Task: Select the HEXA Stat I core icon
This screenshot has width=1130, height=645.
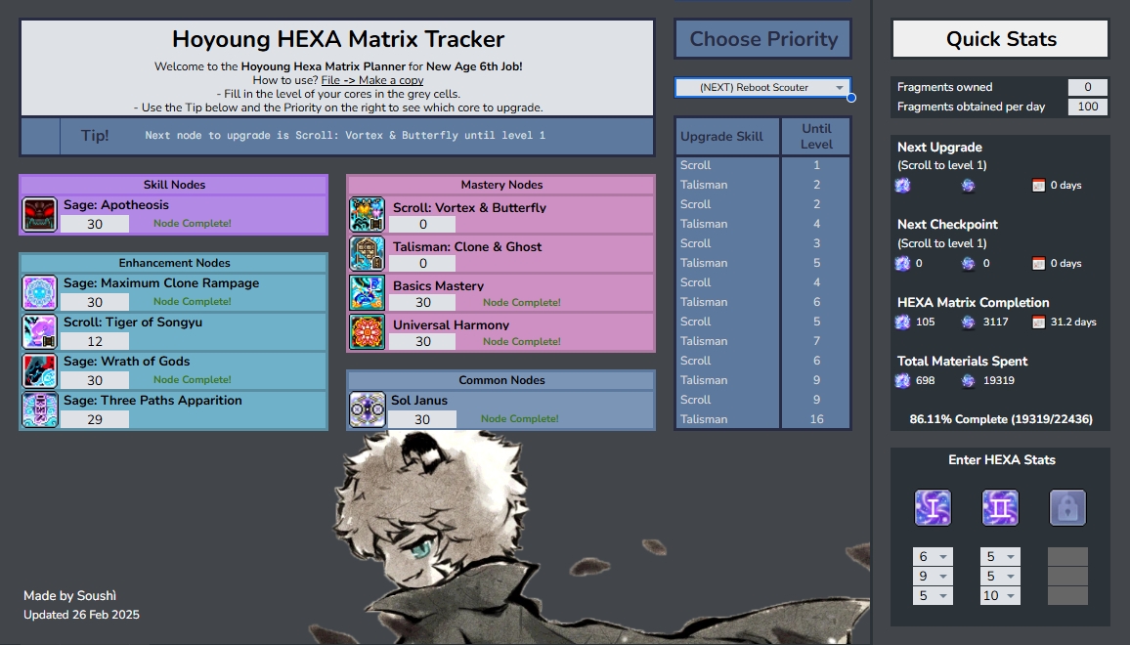Action: [x=933, y=508]
